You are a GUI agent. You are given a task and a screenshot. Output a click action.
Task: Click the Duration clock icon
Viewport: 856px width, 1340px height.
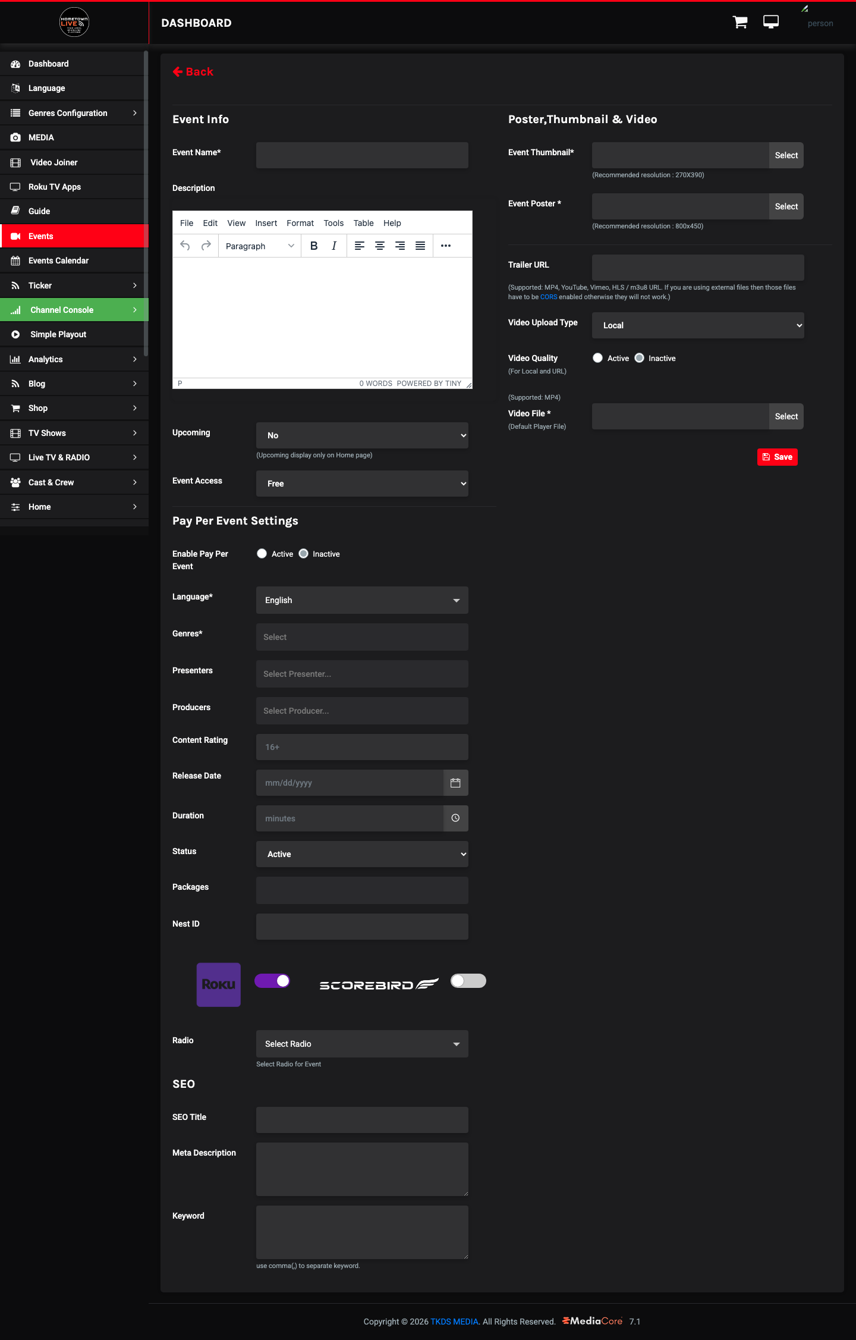[x=456, y=818]
